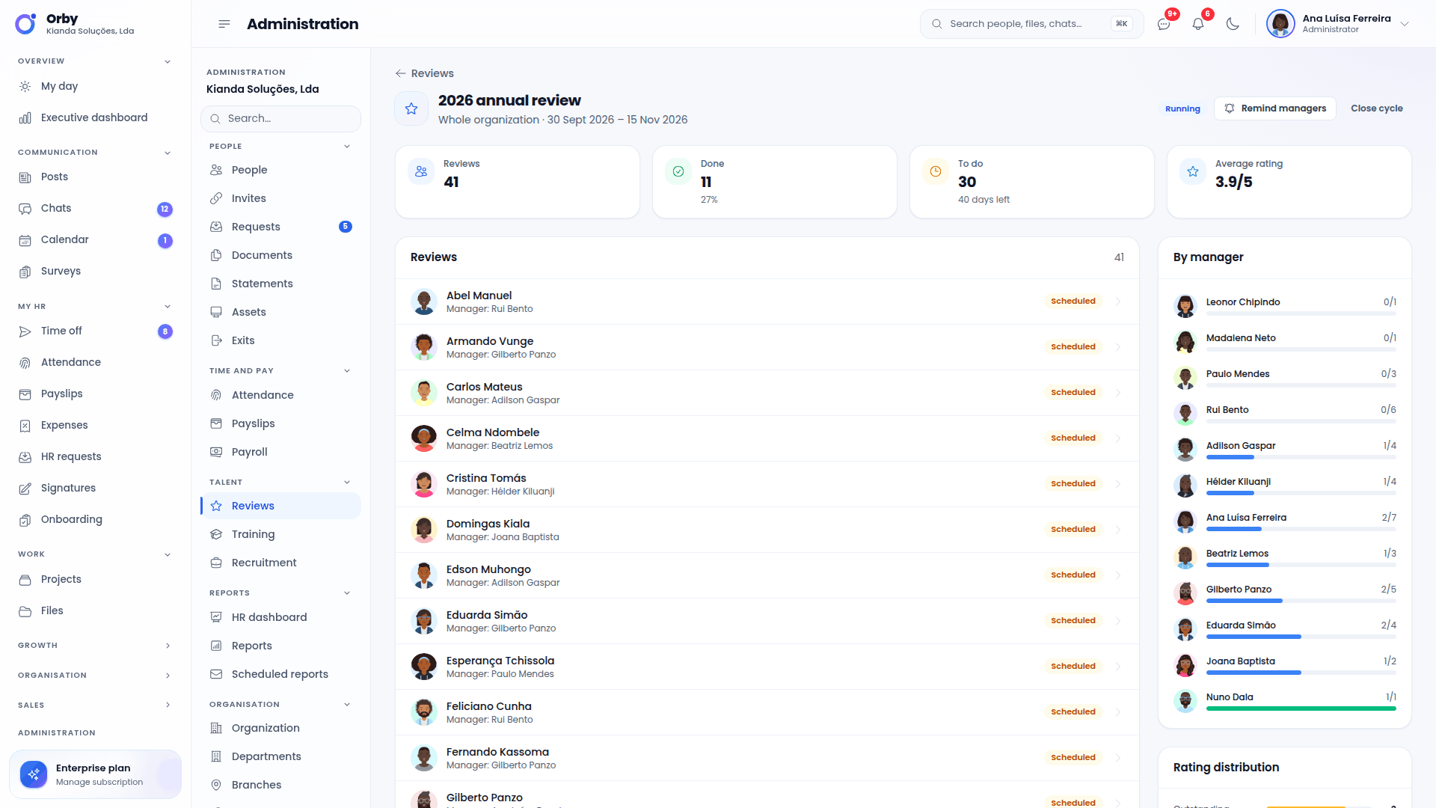1436x808 pixels.
Task: Click the Time off paper plane icon
Action: [x=25, y=331]
